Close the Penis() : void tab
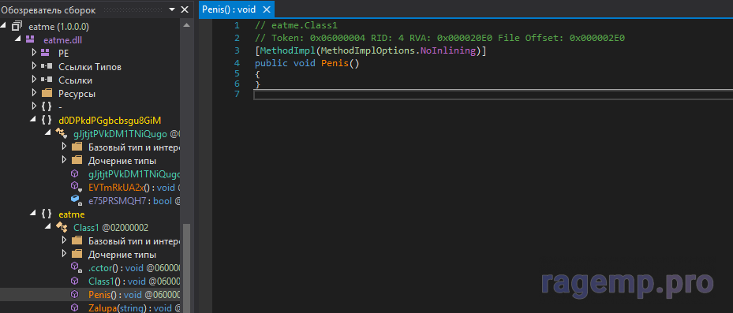This screenshot has height=313, width=733. pyautogui.click(x=267, y=9)
